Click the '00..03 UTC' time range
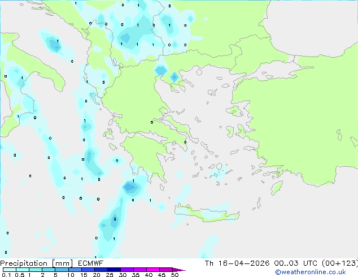The image size is (358, 277). tap(296, 263)
